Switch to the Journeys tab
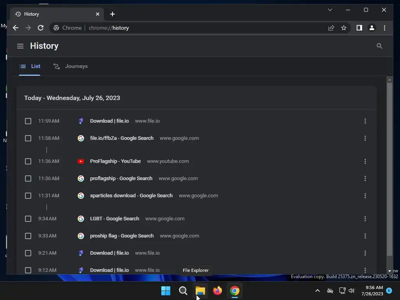 point(70,66)
